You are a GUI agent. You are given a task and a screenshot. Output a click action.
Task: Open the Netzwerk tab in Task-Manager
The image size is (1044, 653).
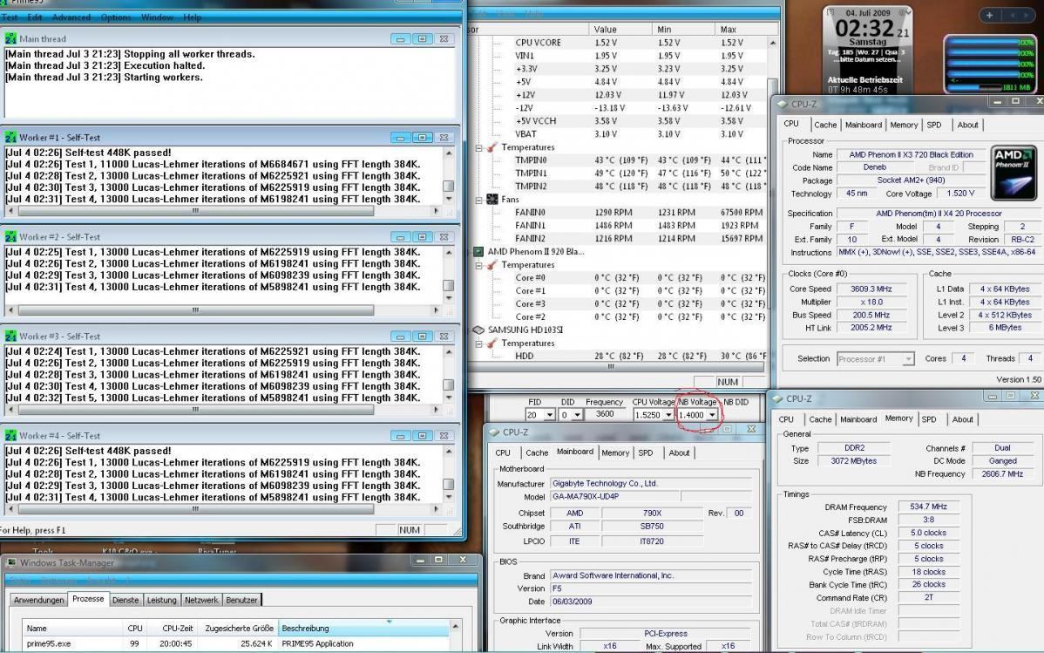pyautogui.click(x=201, y=600)
